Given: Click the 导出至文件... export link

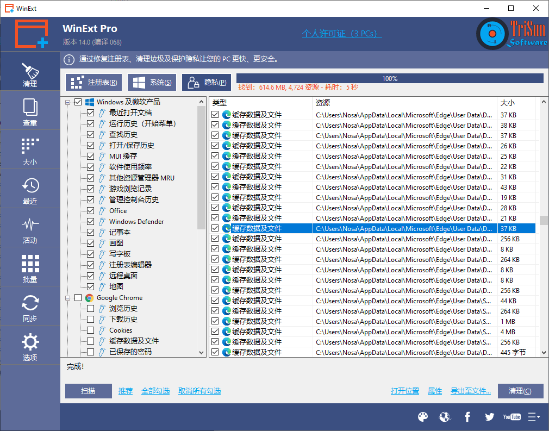Looking at the screenshot, I should point(471,391).
